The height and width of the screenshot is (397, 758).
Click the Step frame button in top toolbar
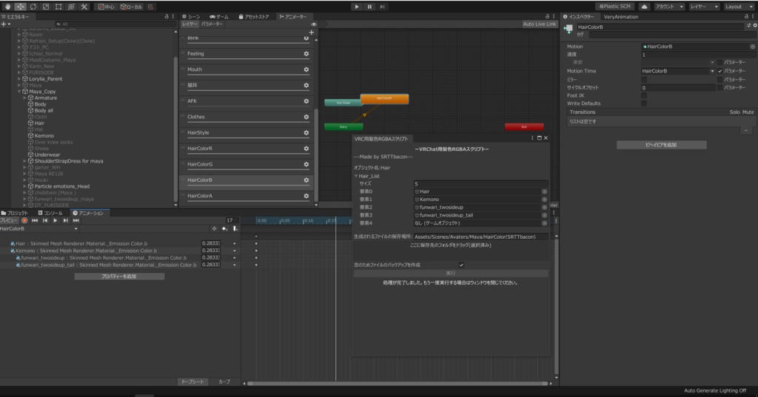(382, 7)
